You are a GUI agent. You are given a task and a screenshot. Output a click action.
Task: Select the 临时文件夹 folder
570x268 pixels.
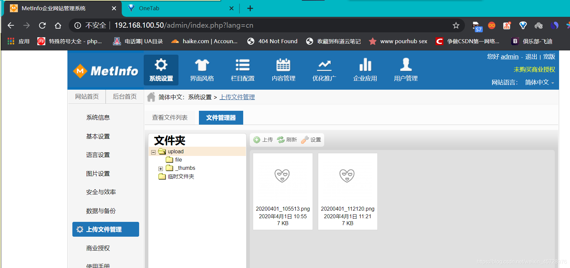coord(181,176)
